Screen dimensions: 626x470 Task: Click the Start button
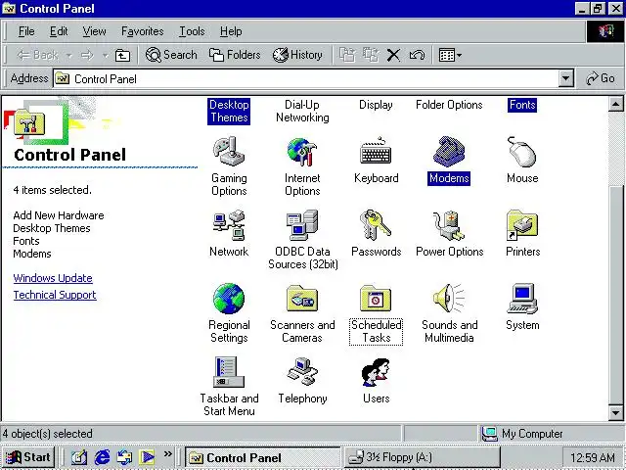pos(27,457)
